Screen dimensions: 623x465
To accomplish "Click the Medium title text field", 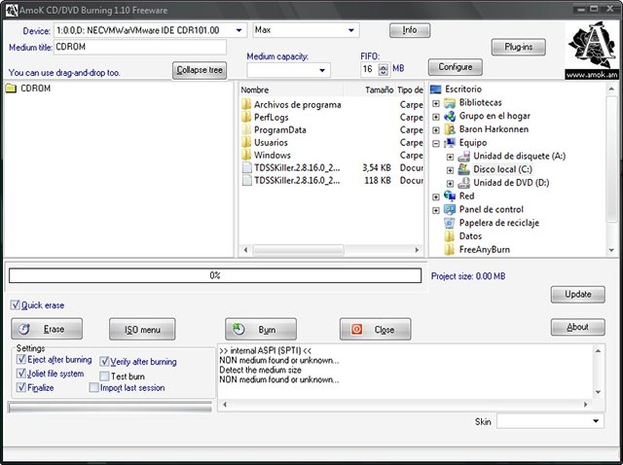I will pyautogui.click(x=140, y=47).
